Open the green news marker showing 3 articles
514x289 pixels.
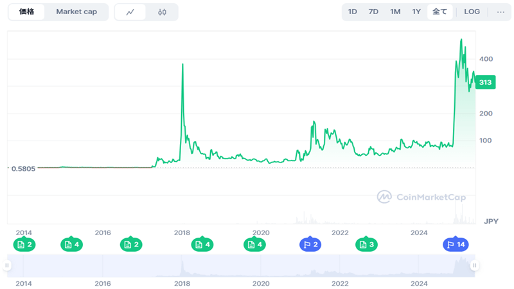click(366, 244)
